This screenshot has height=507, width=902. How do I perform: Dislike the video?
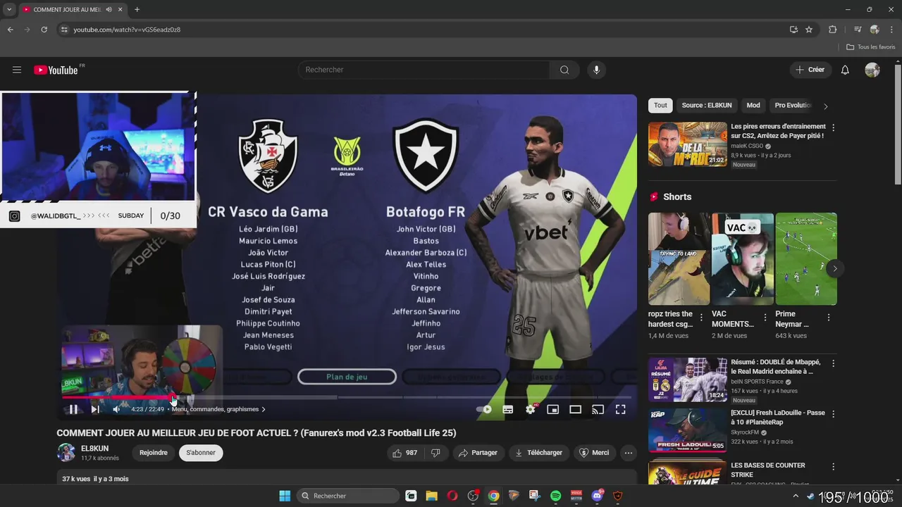click(435, 453)
